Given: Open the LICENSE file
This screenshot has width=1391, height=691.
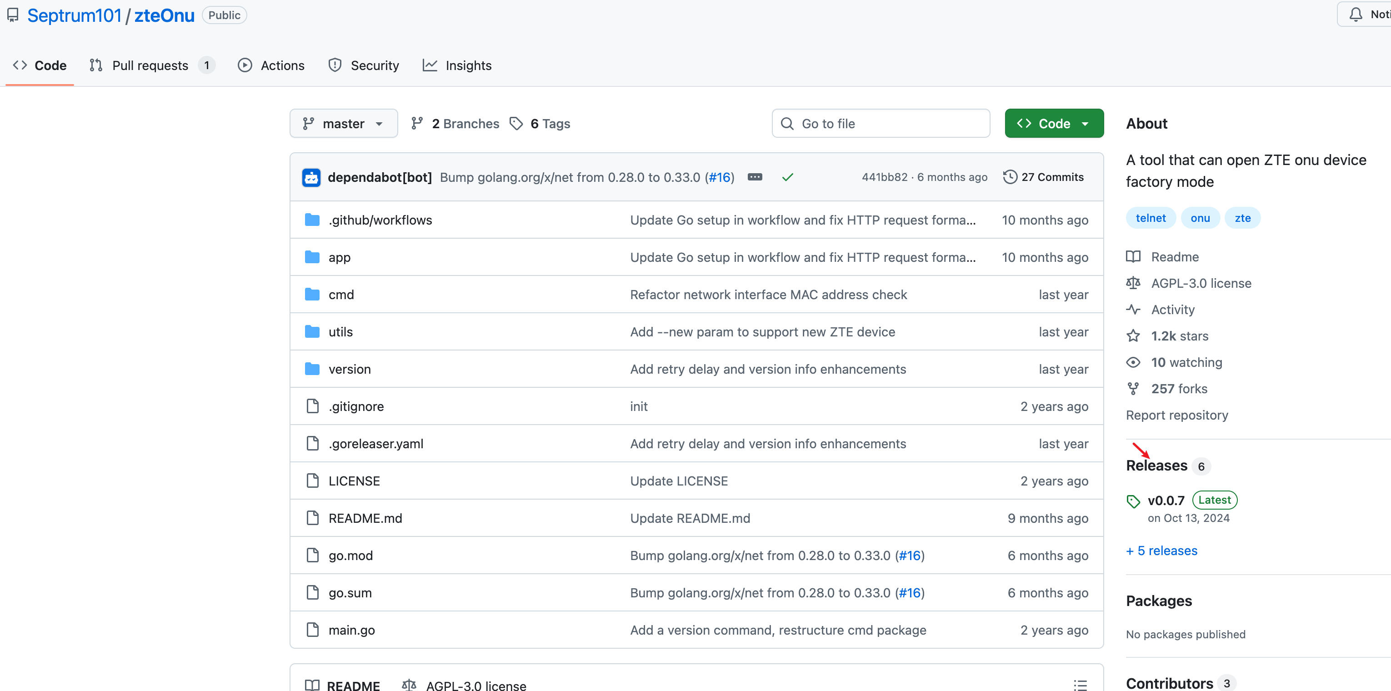Looking at the screenshot, I should tap(354, 481).
